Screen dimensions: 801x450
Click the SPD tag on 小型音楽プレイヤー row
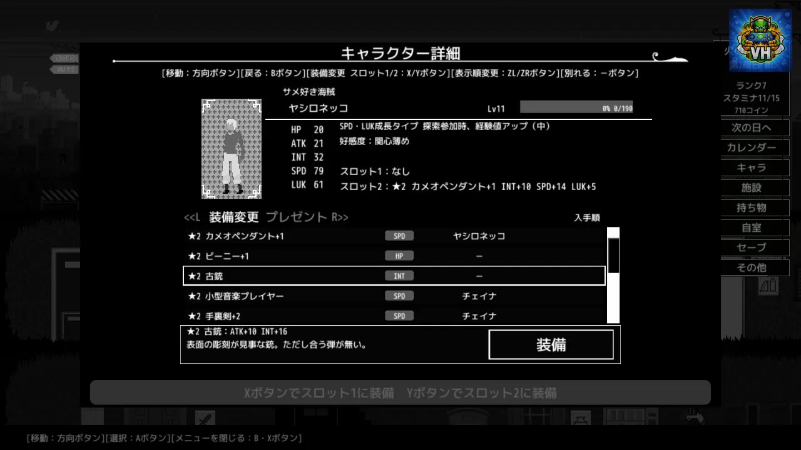[x=399, y=296]
